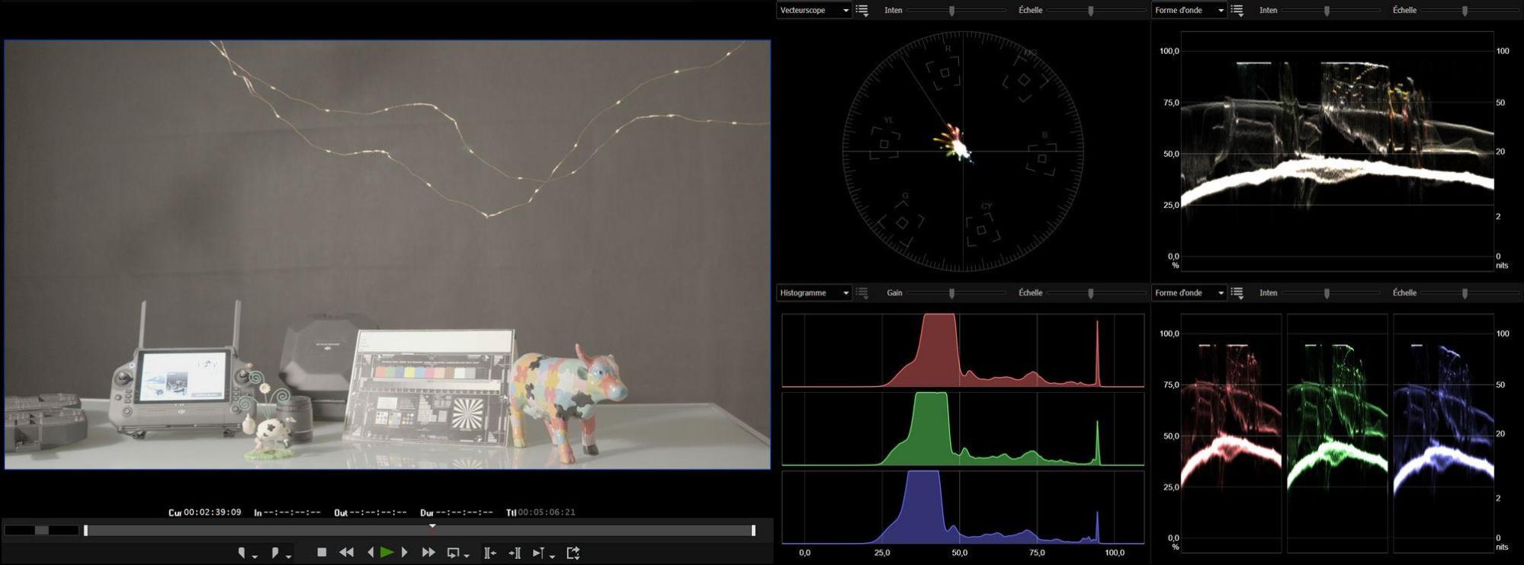This screenshot has height=565, width=1524.
Task: Open the Set In dropdown arrow
Action: tap(255, 557)
